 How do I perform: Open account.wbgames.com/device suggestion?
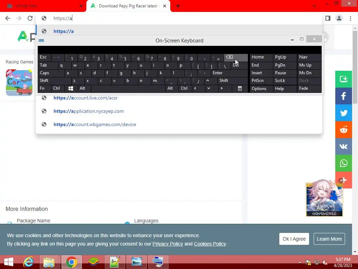[x=179, y=124]
